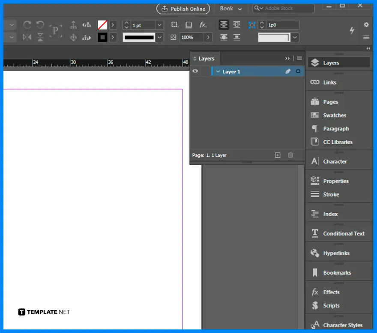Toggle visibility of Layer 1
Image resolution: width=377 pixels, height=333 pixels.
tap(195, 71)
